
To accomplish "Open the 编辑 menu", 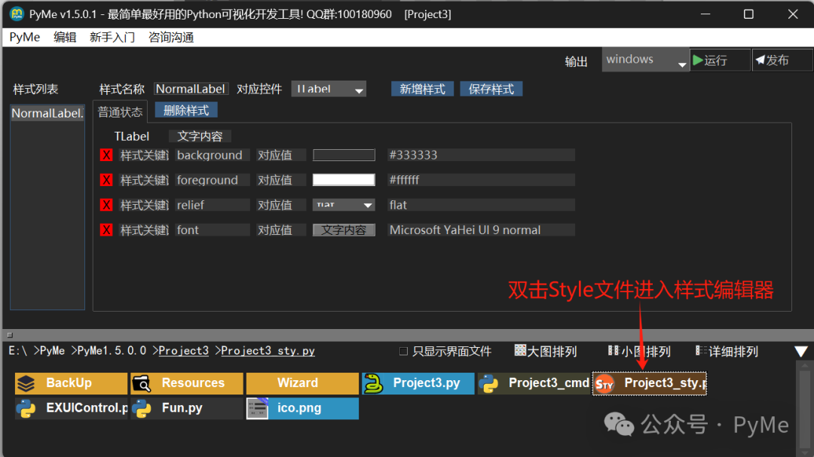I will pyautogui.click(x=65, y=38).
